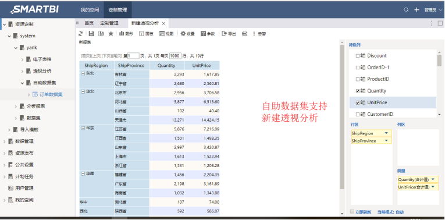Click the SMARTBI logo

click(x=35, y=9)
